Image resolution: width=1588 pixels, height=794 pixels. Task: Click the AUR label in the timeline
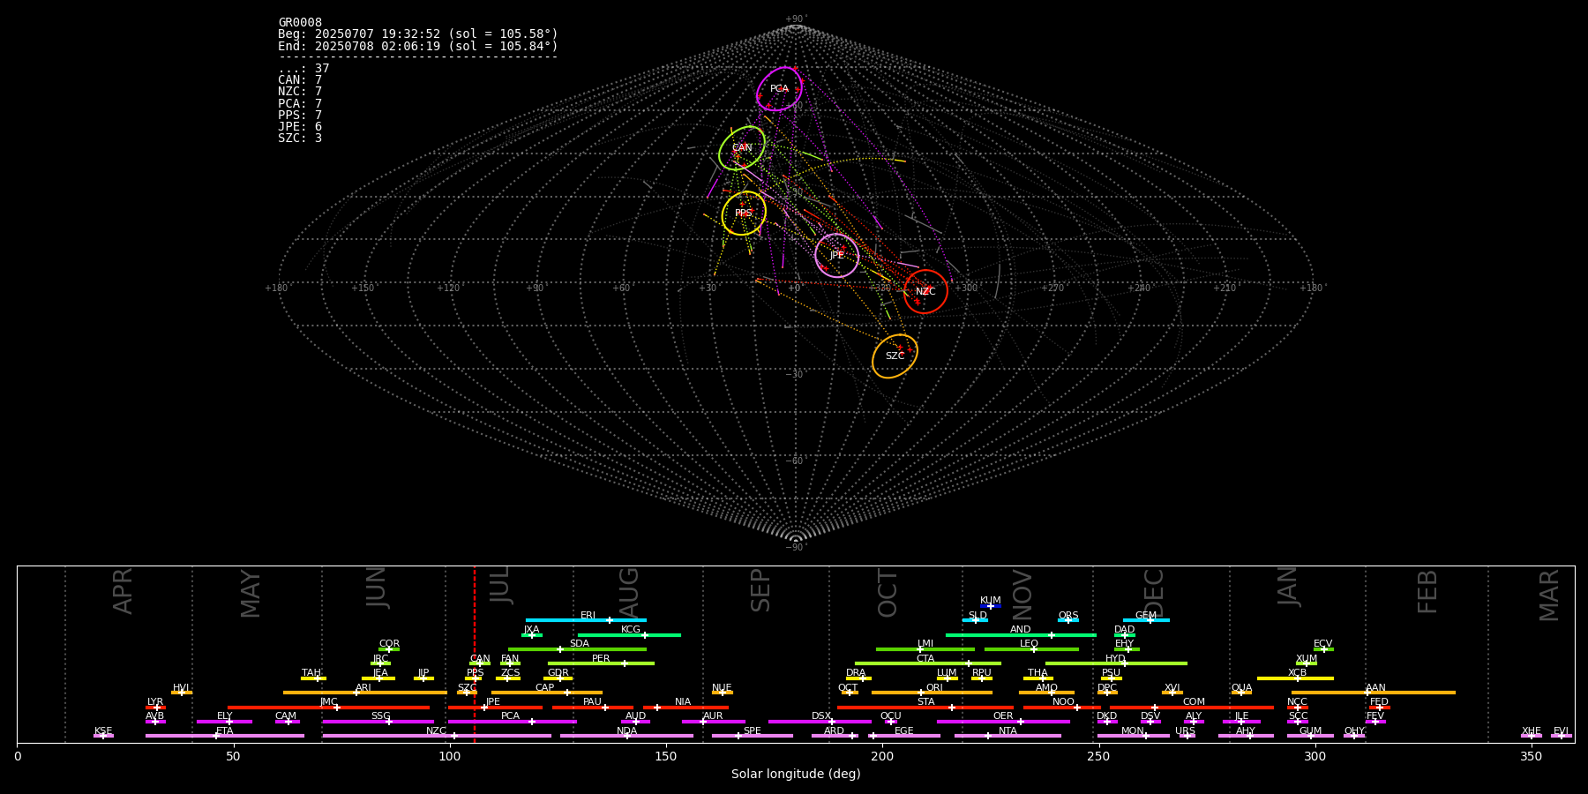pyautogui.click(x=713, y=715)
